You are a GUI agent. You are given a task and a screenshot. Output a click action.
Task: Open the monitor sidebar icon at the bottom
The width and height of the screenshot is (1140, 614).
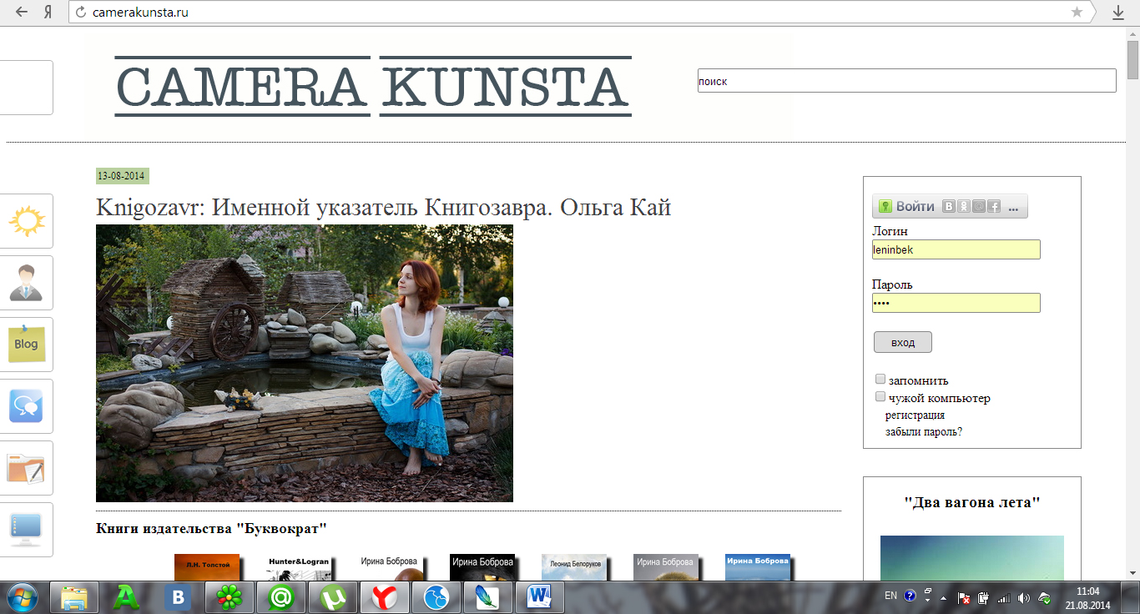coord(26,529)
